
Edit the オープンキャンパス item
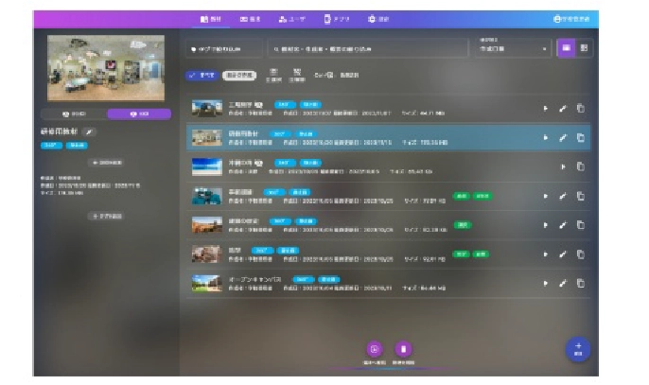(x=563, y=284)
